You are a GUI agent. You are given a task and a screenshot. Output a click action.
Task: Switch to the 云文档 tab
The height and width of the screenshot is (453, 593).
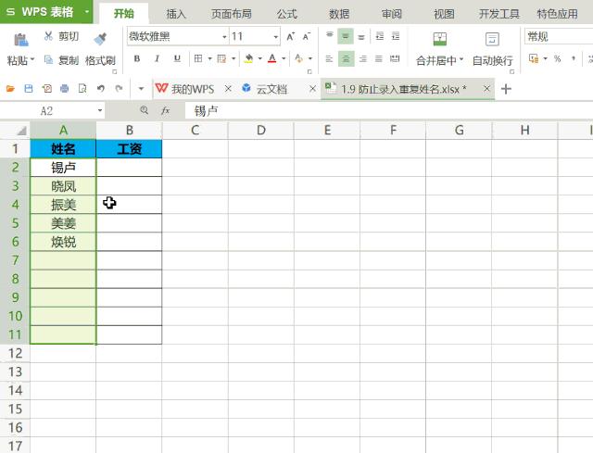click(271, 89)
